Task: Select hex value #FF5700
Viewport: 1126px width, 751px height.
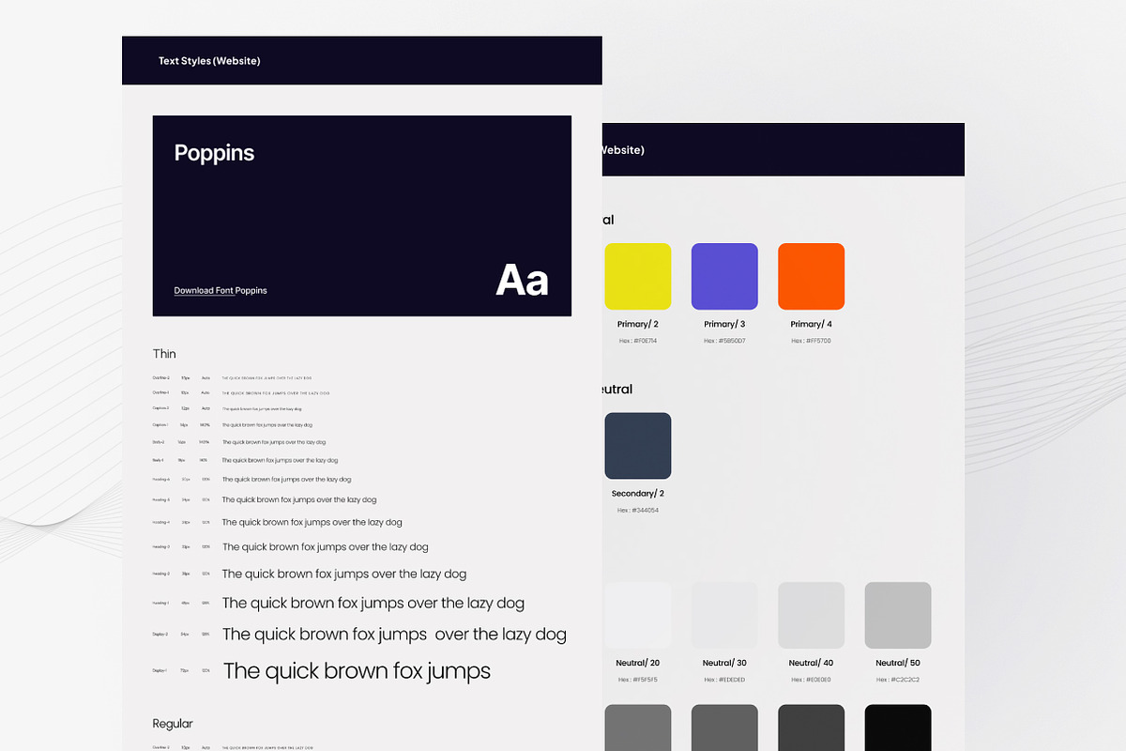Action: point(811,341)
